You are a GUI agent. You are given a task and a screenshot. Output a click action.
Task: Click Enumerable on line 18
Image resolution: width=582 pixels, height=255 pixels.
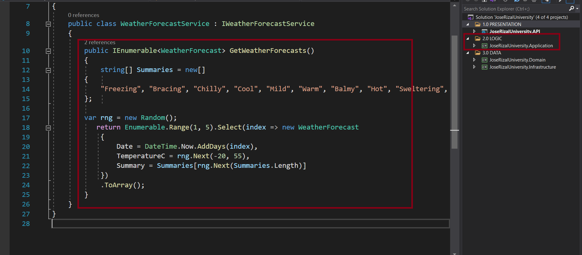145,127
